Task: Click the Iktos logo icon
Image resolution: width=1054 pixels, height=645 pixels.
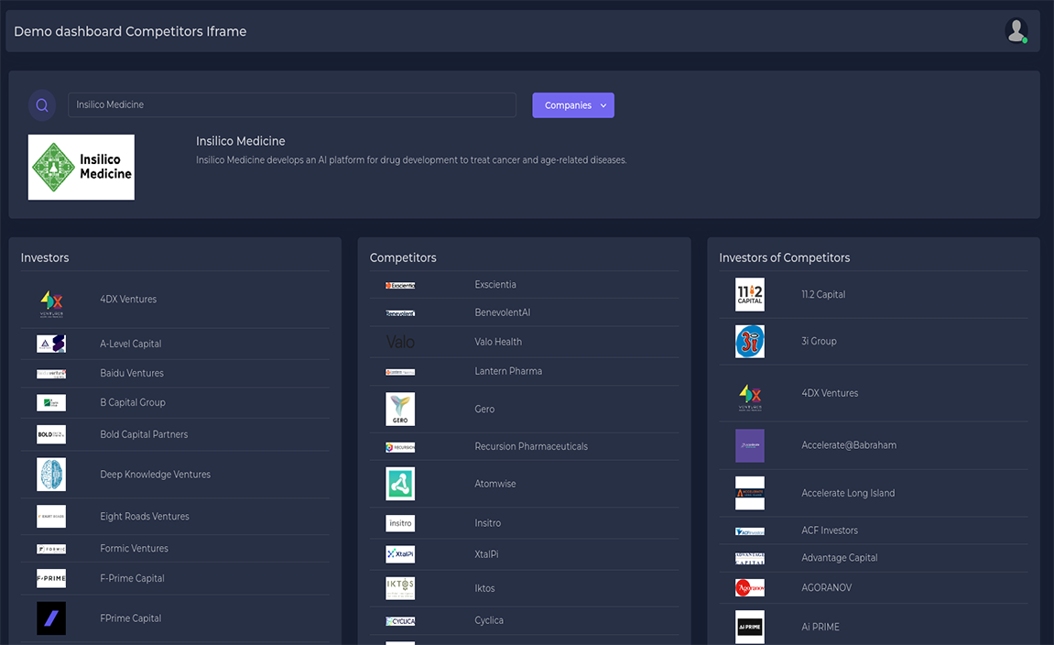Action: coord(400,588)
